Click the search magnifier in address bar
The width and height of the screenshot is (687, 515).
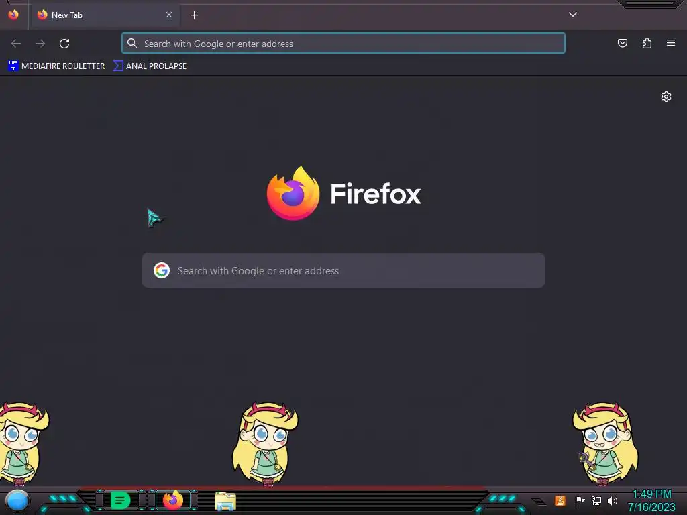[132, 43]
